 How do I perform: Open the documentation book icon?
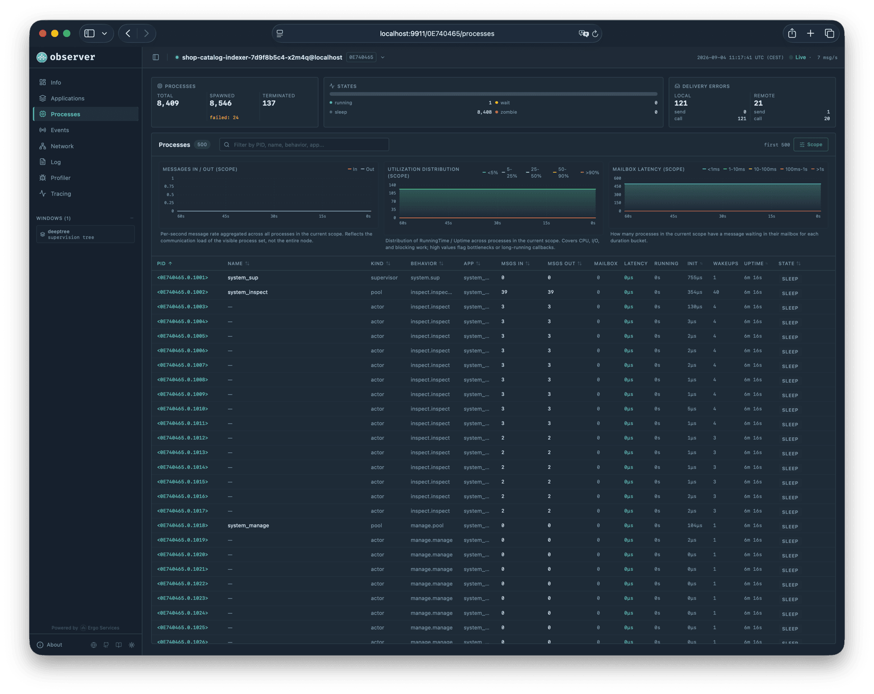tap(119, 645)
